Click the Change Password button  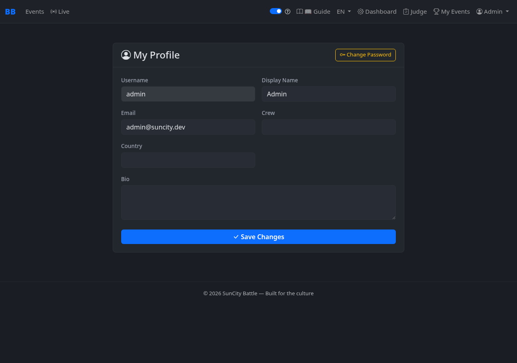(x=366, y=55)
